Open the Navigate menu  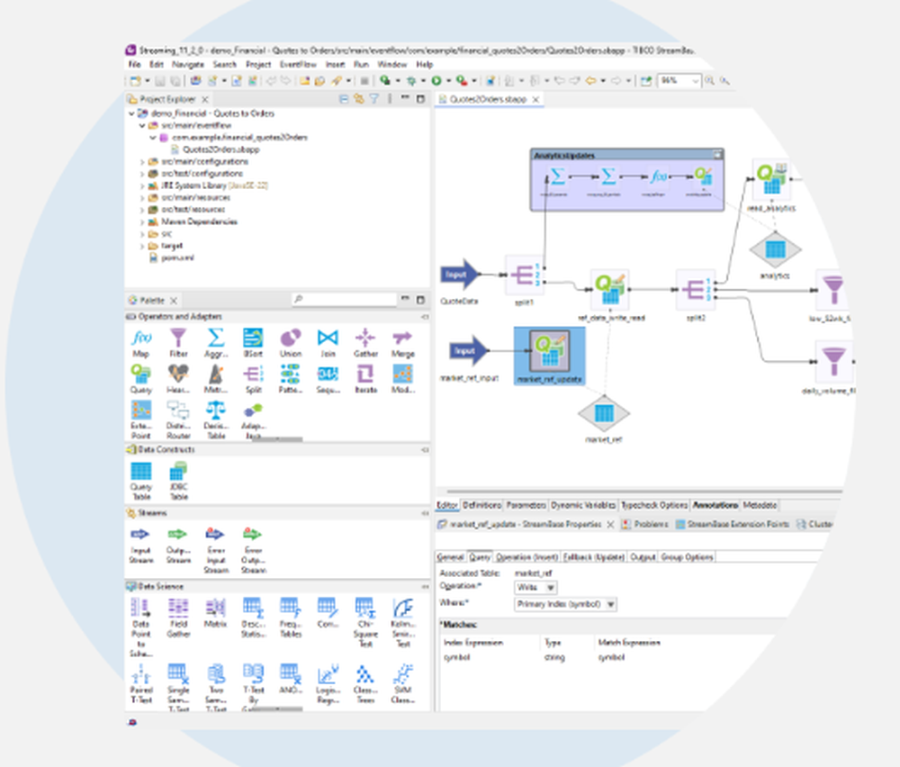tap(188, 64)
